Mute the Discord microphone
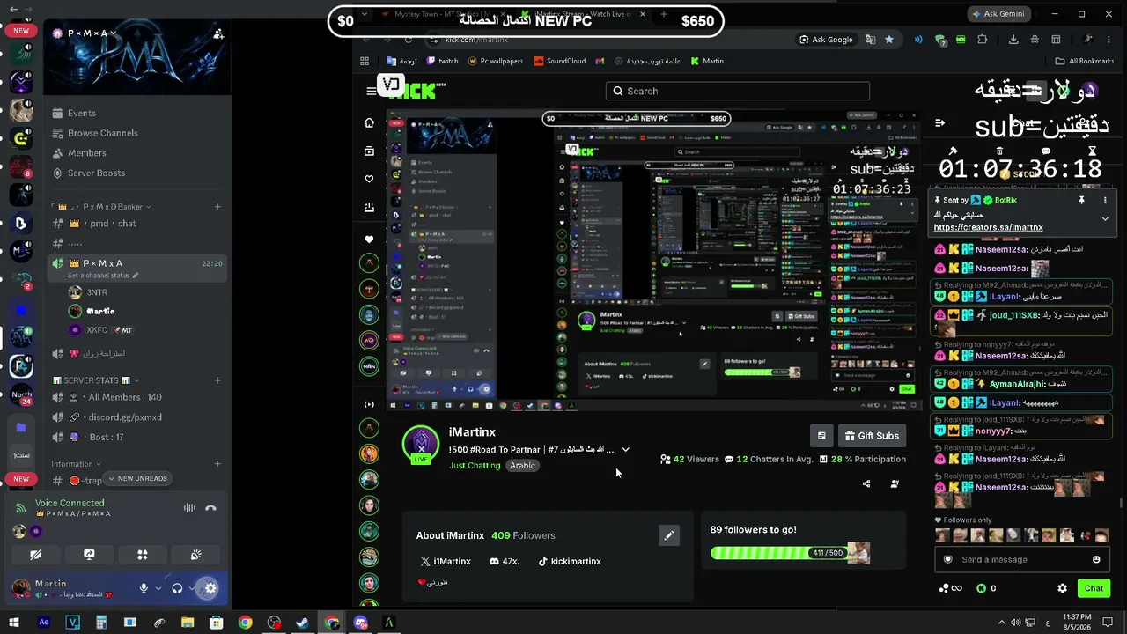The width and height of the screenshot is (1127, 634). click(x=144, y=588)
